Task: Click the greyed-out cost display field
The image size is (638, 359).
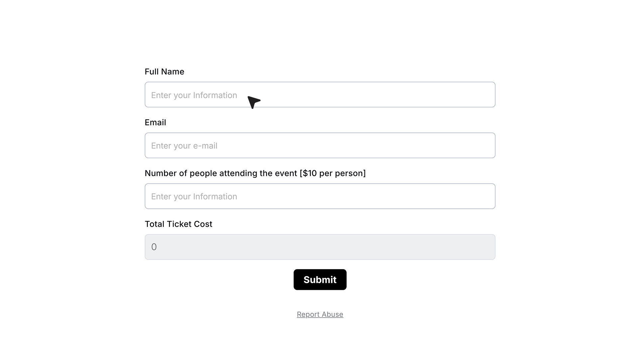Action: [x=320, y=247]
